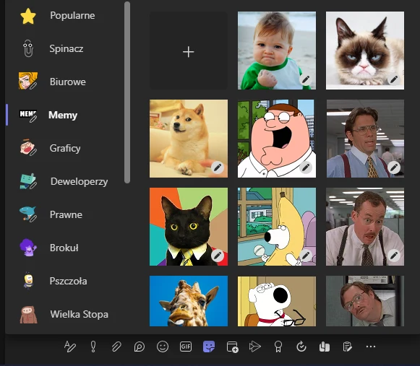Edit the Grumpy Cat meme pencil
The width and height of the screenshot is (420, 366).
point(394,79)
